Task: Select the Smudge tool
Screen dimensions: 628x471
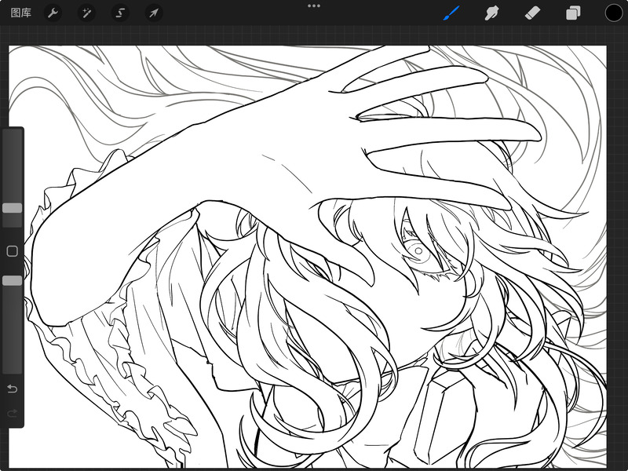Action: click(492, 13)
